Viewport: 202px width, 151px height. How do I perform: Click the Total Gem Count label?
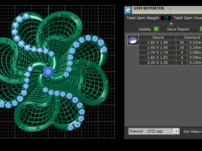[188, 18]
